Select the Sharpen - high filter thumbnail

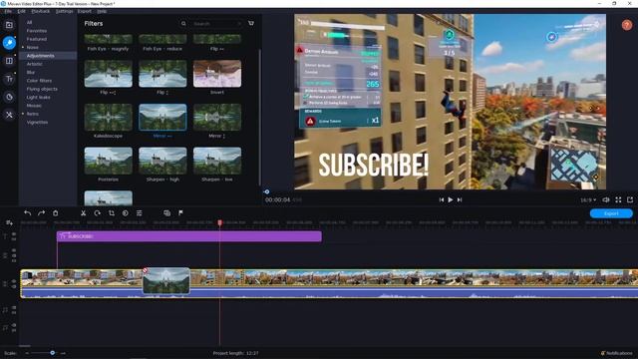pyautogui.click(x=162, y=161)
